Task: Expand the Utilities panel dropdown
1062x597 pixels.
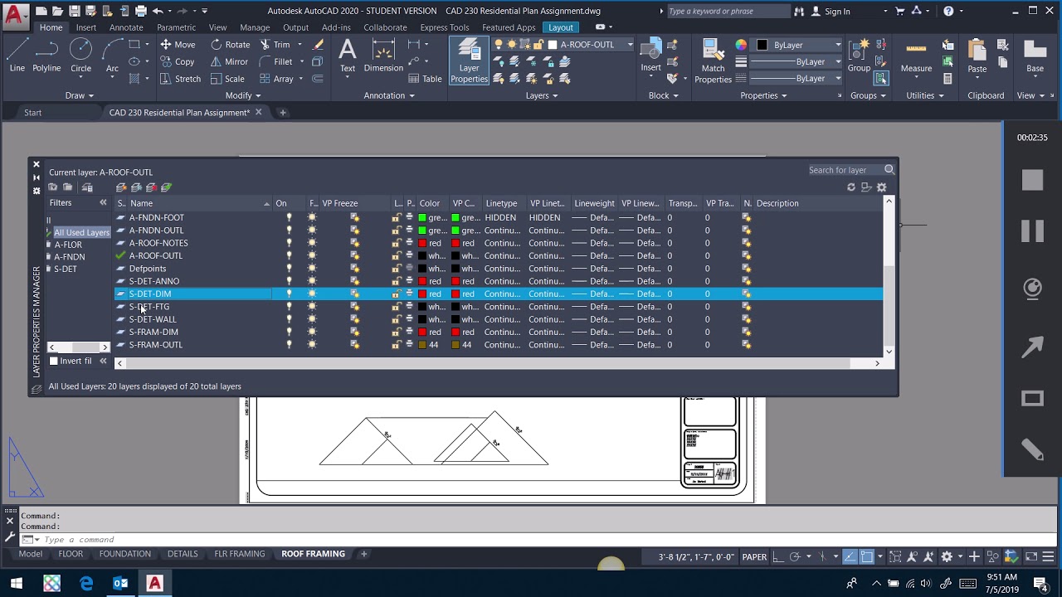Action: (x=925, y=95)
